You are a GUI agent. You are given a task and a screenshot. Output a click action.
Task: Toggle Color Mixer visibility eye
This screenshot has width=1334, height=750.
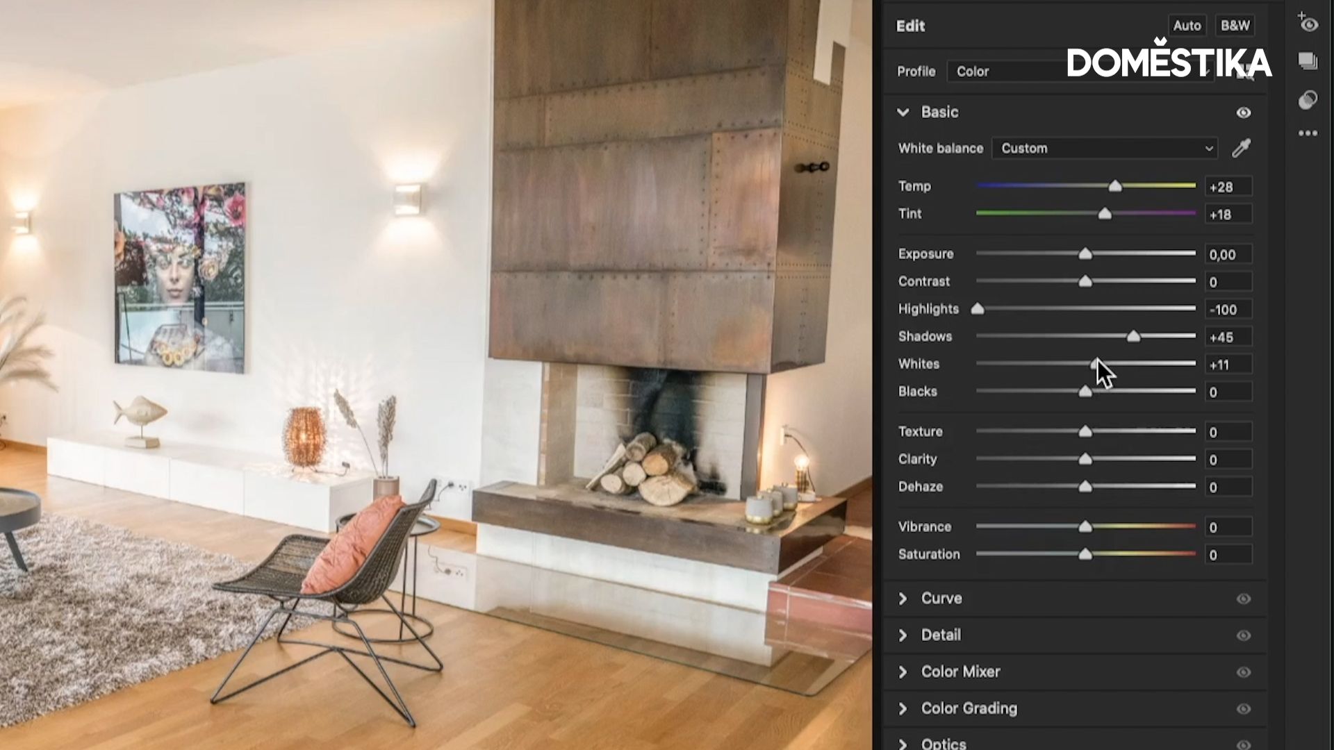point(1244,672)
